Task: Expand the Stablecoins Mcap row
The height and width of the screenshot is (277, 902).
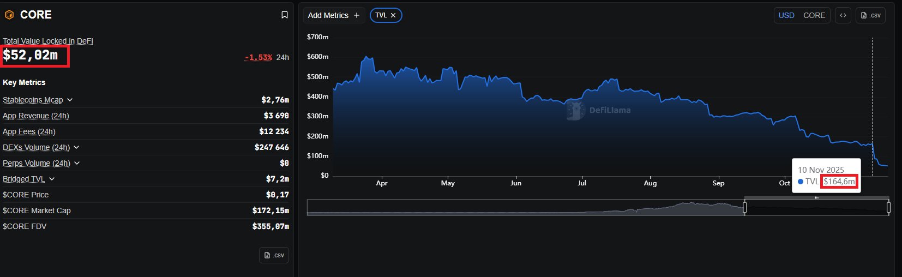Action: click(70, 100)
